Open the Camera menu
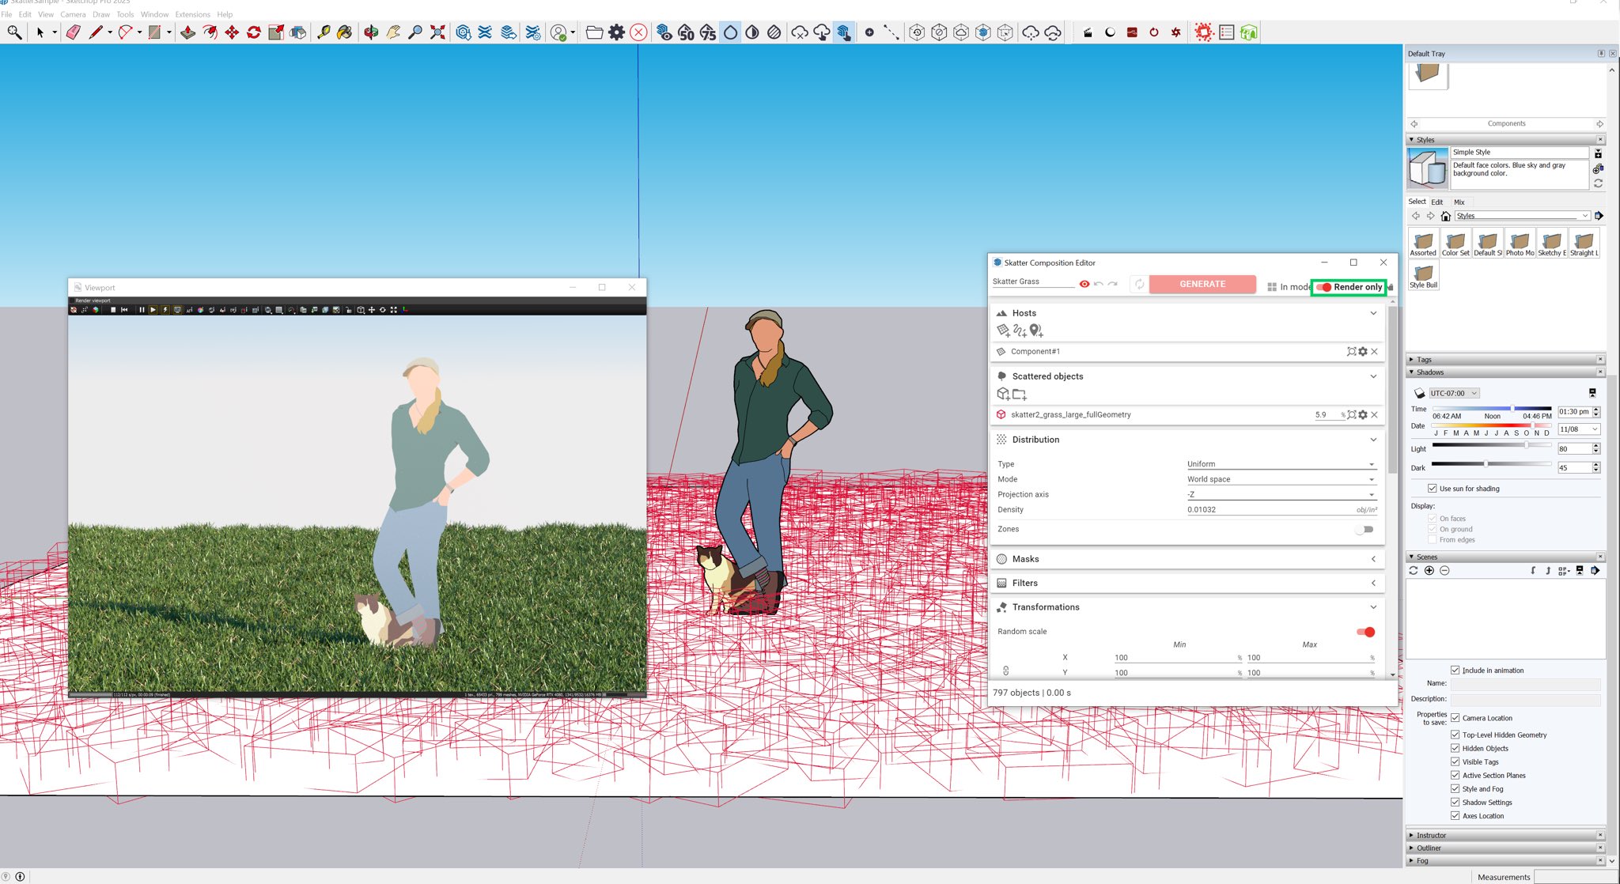The image size is (1620, 884). click(73, 14)
